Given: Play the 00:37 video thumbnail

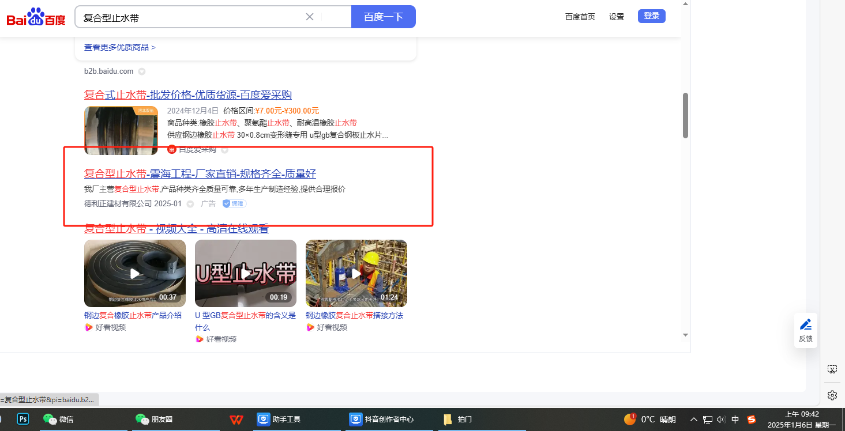Looking at the screenshot, I should (135, 273).
